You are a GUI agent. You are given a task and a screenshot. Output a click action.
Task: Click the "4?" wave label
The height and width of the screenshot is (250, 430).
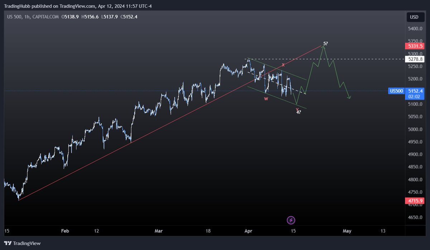pyautogui.click(x=298, y=112)
